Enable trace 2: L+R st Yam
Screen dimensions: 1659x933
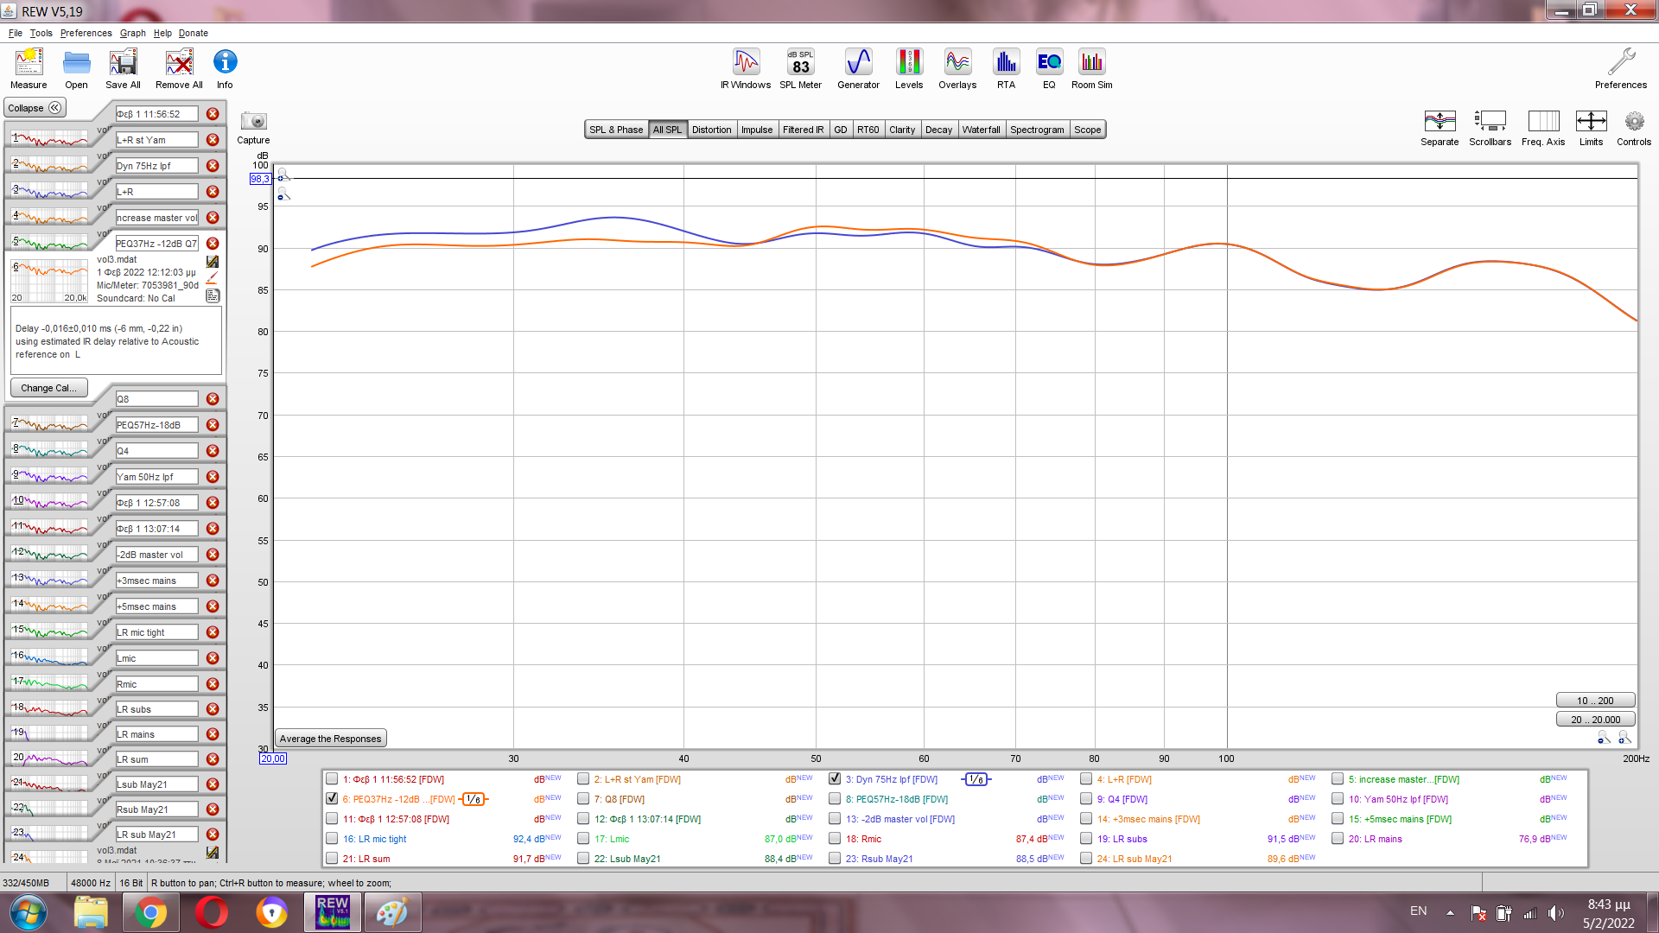583,779
